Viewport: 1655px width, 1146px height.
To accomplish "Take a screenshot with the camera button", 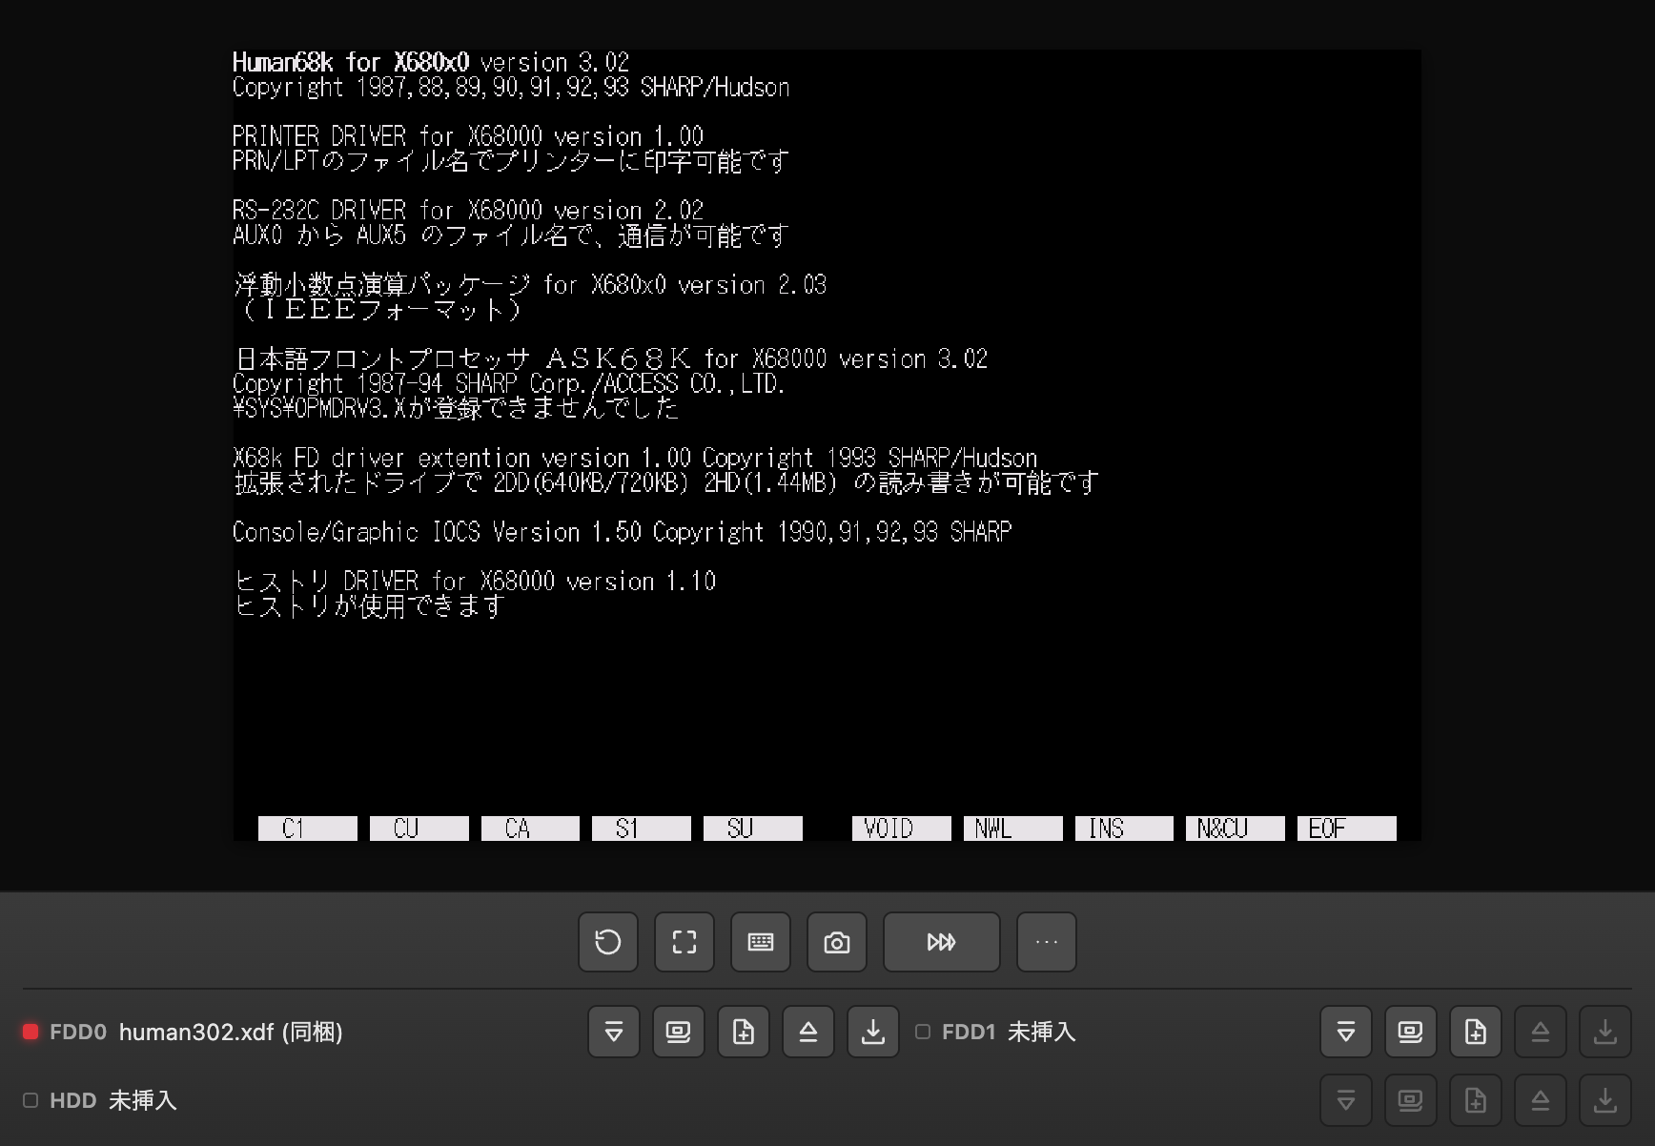I will (837, 942).
